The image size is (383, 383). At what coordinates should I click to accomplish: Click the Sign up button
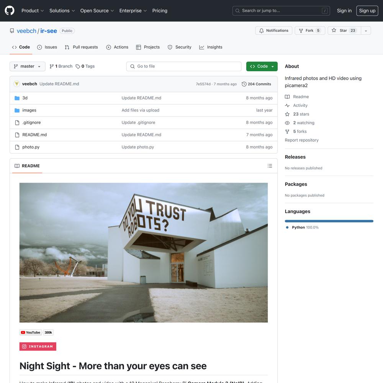point(367,10)
